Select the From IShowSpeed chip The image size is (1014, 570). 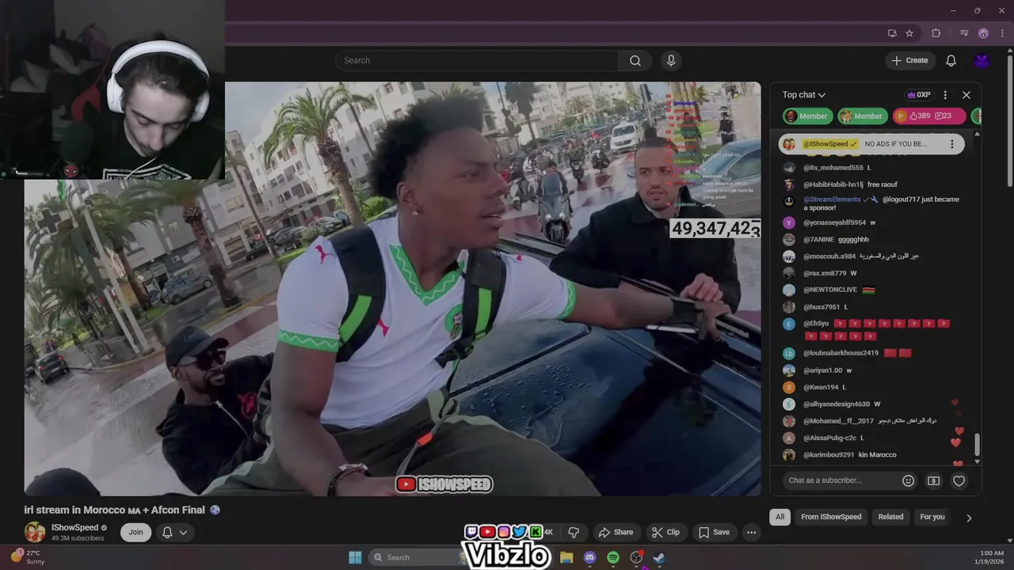(831, 517)
